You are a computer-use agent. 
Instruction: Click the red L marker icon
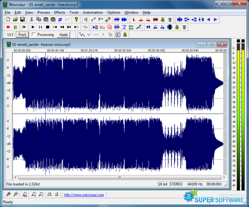coord(134,20)
